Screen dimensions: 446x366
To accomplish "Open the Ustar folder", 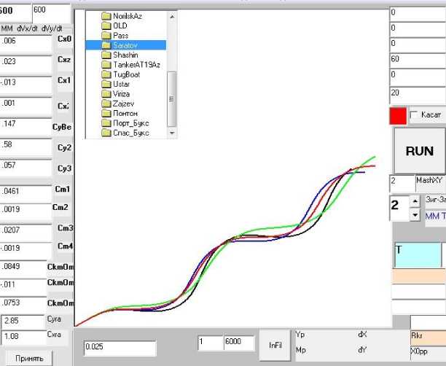I will (116, 85).
